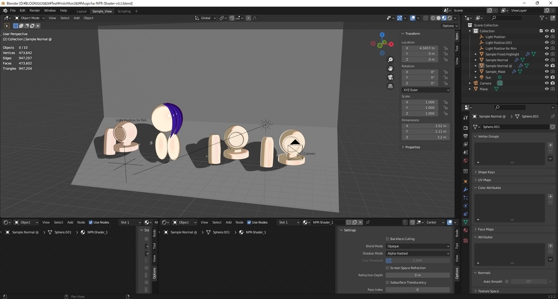The height and width of the screenshot is (299, 558).
Task: Open the Physics properties tab icon
Action: tap(465, 206)
